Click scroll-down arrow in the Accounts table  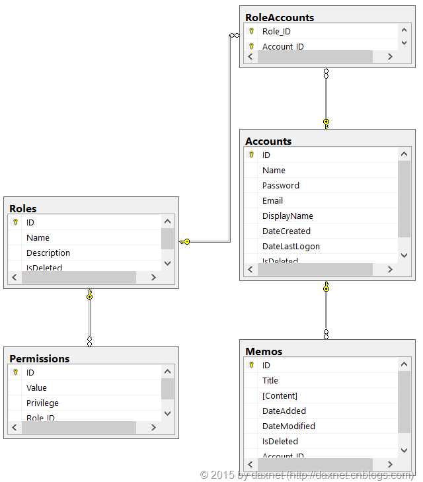click(404, 255)
